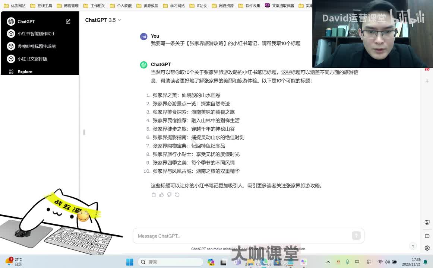The height and width of the screenshot is (268, 433).
Task: Give the response a thumbs up
Action: point(161,195)
